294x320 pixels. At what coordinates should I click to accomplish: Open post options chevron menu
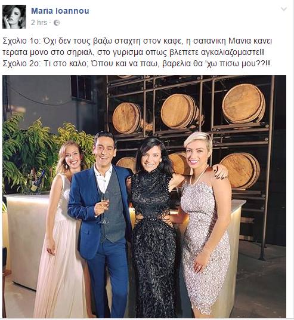tap(284, 9)
